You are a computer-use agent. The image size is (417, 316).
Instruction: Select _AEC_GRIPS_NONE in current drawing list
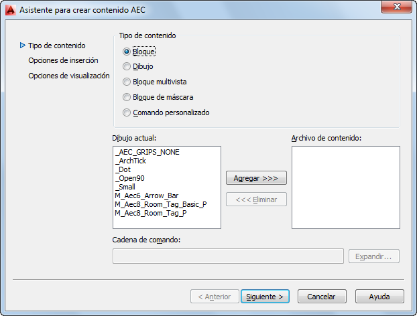[x=147, y=152]
